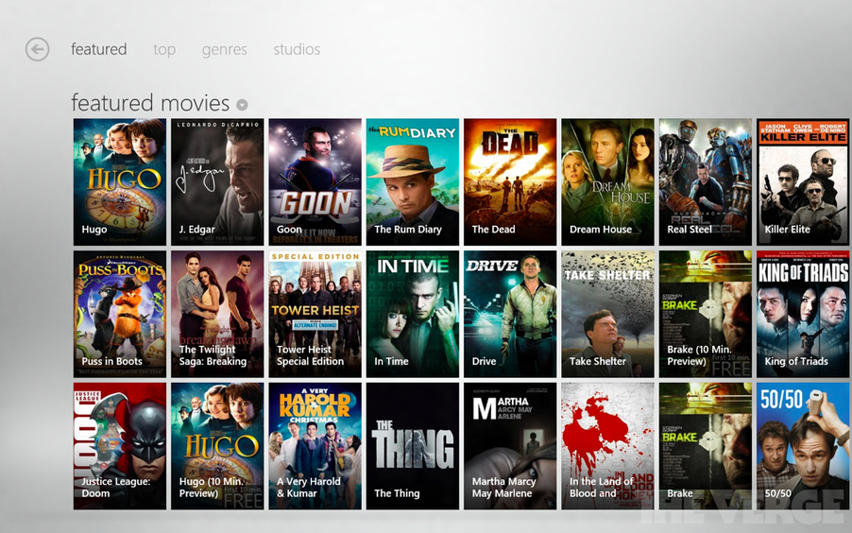Open The Dead movie tile

coord(510,182)
